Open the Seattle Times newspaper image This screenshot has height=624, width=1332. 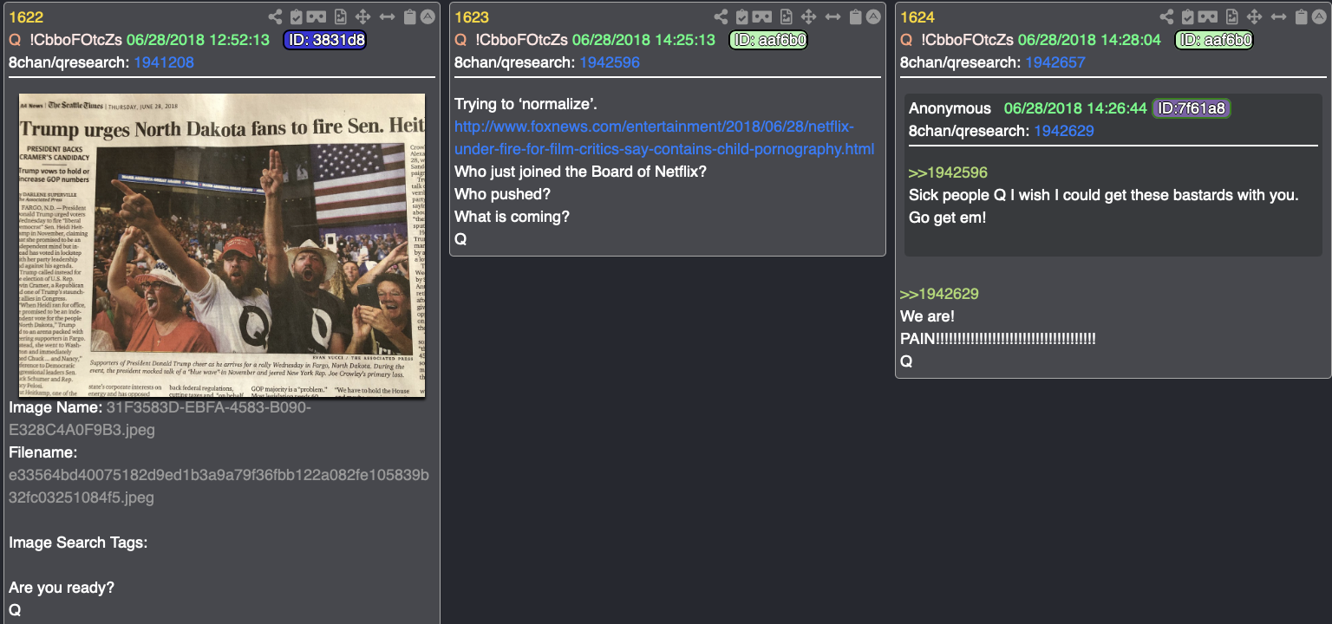222,245
